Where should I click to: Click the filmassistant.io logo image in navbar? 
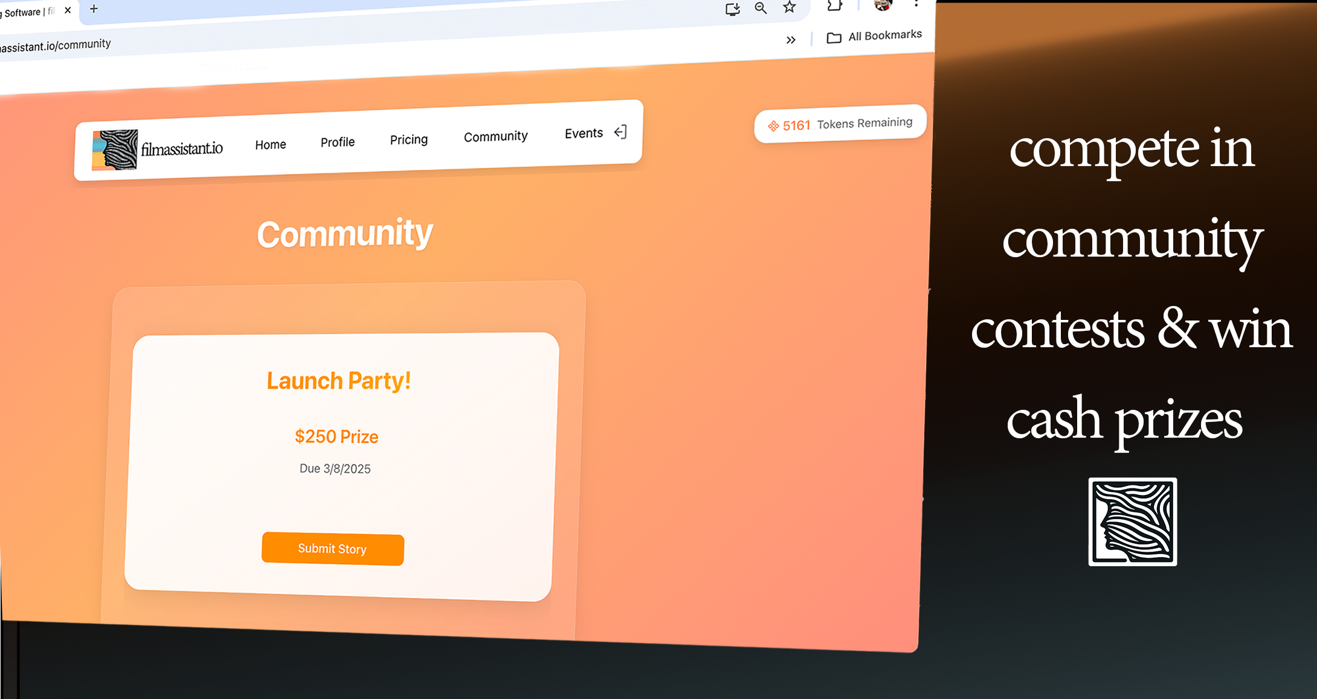(115, 150)
